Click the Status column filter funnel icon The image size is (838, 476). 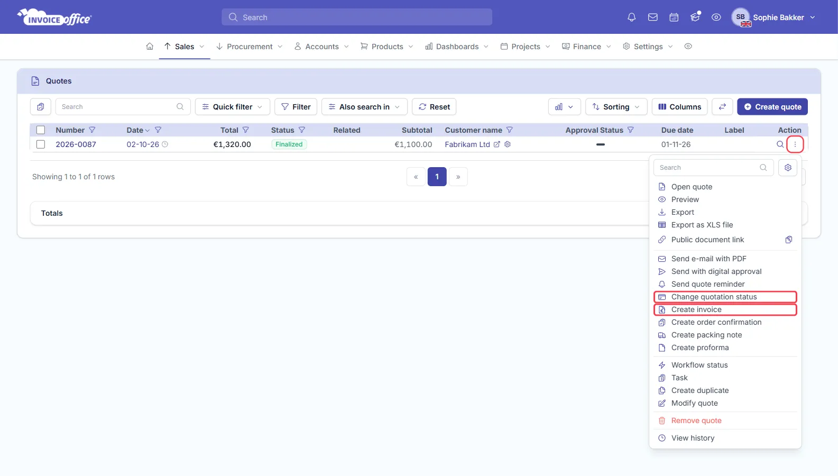coord(302,130)
